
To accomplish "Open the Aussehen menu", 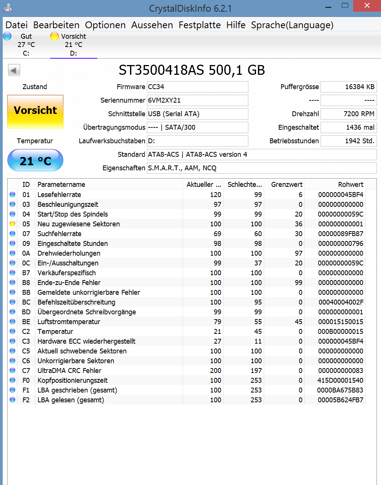I will point(152,25).
